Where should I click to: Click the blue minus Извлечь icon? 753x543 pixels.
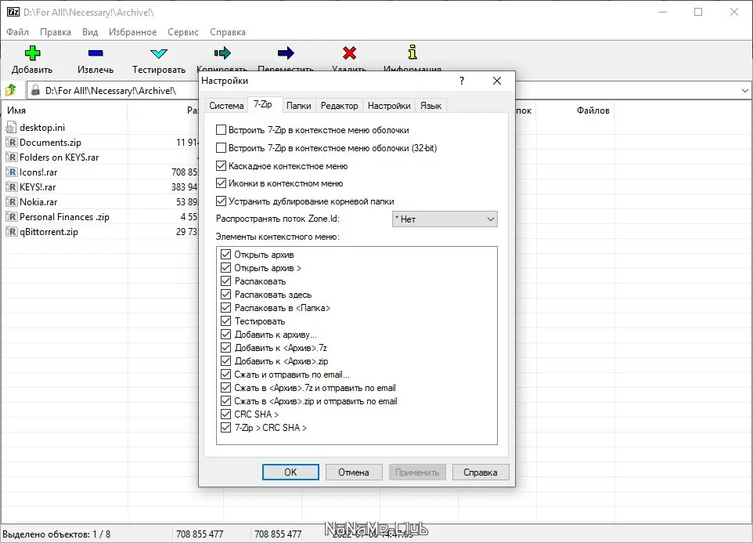pyautogui.click(x=95, y=52)
